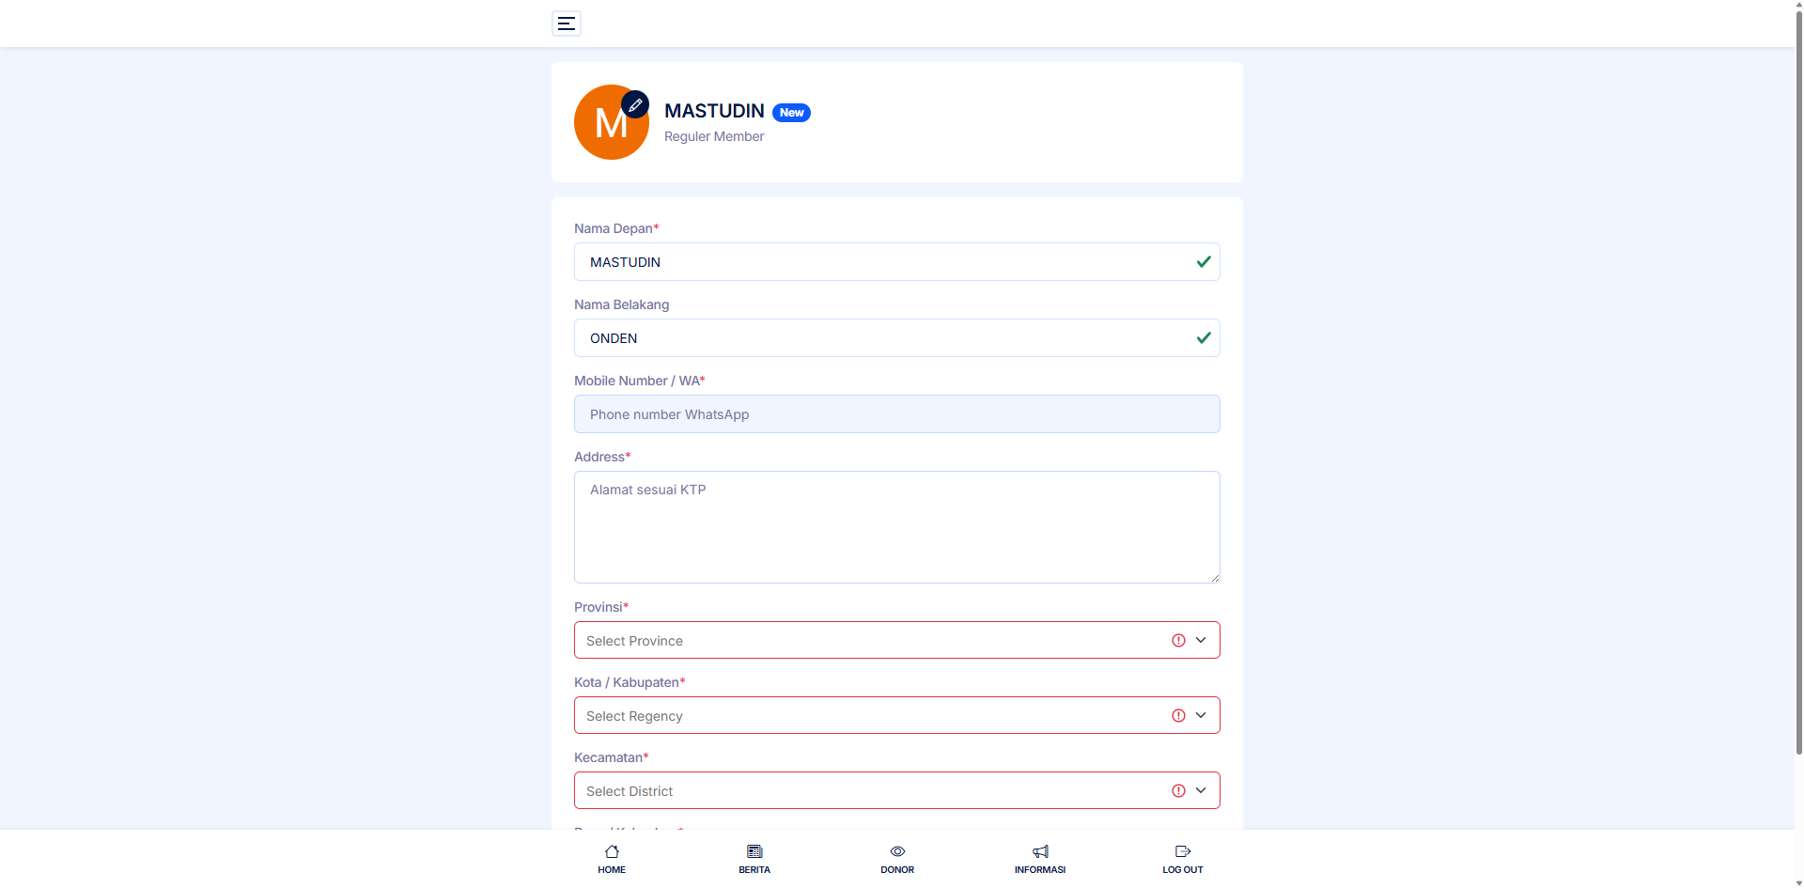The image size is (1804, 888).
Task: Focus the Phone number WhatsApp field
Action: (x=896, y=414)
